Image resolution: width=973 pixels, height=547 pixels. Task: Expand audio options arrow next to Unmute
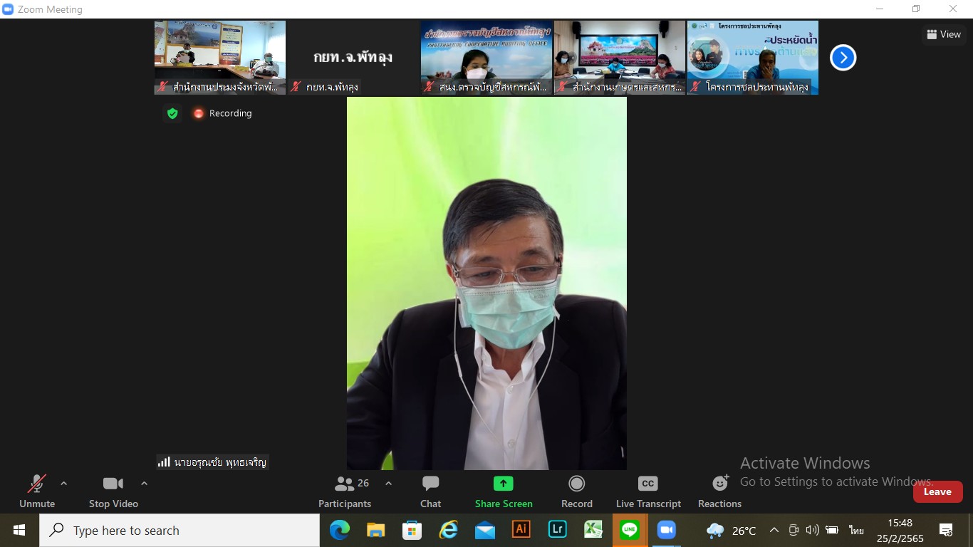[63, 484]
